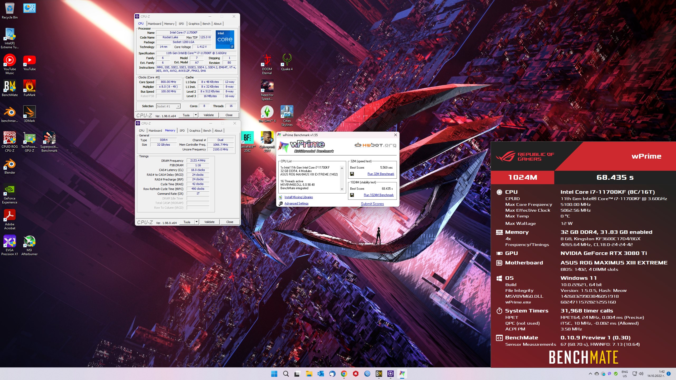
Task: Select the Bench tab in upper CPU-Z
Action: pos(206,24)
